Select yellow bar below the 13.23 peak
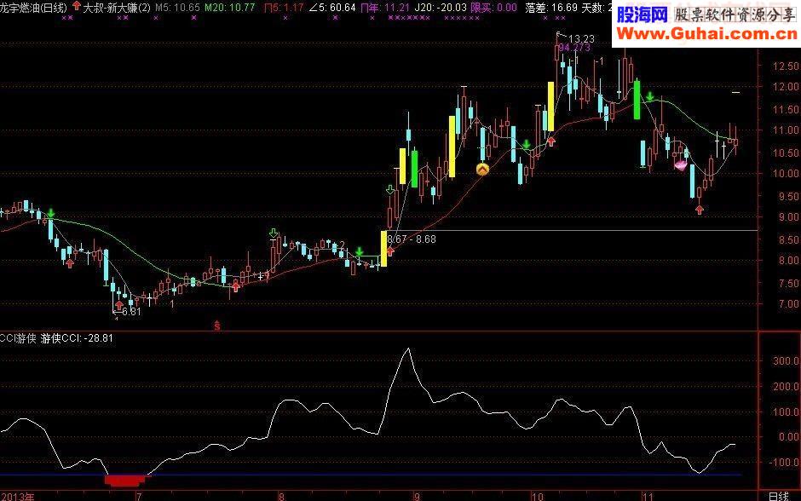Image resolution: width=801 pixels, height=501 pixels. (x=551, y=107)
